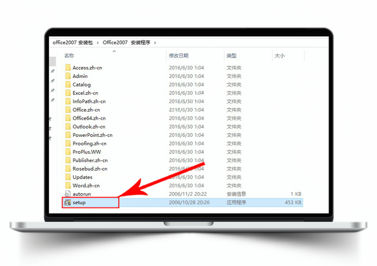Click the 'Excel.zh-cn' folder name
Image resolution: width=377 pixels, height=266 pixels.
pos(85,93)
